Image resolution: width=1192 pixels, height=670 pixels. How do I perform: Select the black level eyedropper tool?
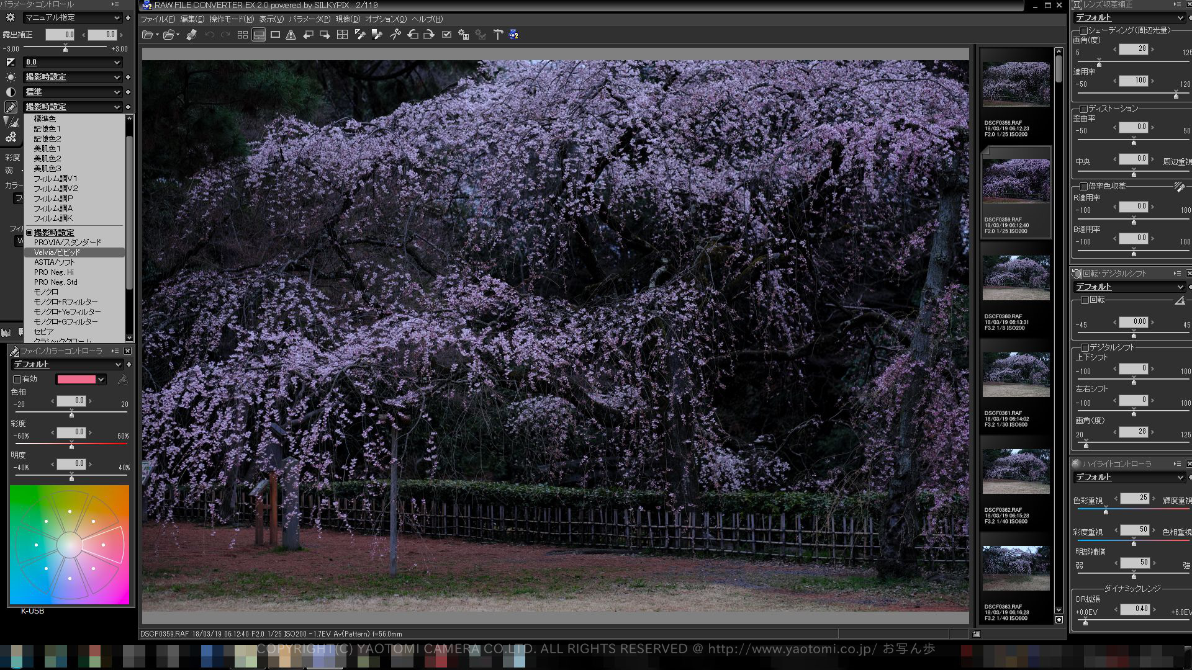click(x=377, y=35)
